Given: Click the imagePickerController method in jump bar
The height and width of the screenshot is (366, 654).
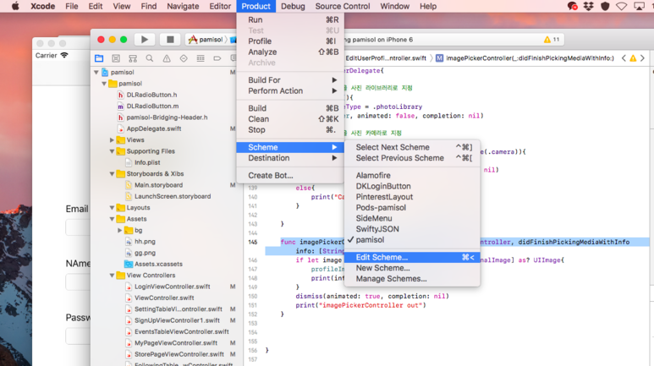Looking at the screenshot, I should pos(525,58).
